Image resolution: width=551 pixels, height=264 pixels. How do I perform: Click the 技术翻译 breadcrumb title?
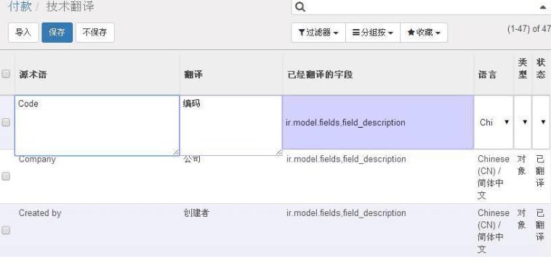(x=70, y=7)
